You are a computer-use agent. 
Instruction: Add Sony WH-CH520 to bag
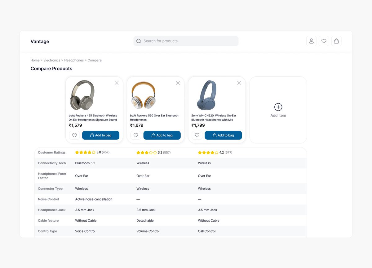coord(223,135)
